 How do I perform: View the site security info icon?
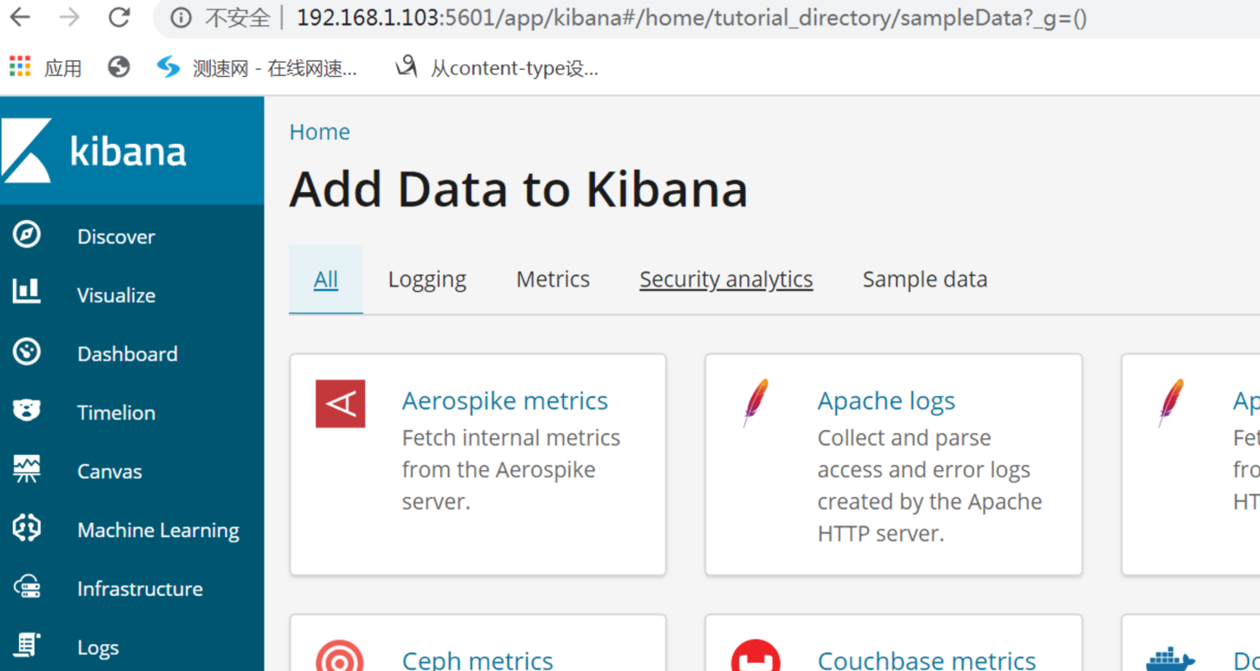point(181,17)
